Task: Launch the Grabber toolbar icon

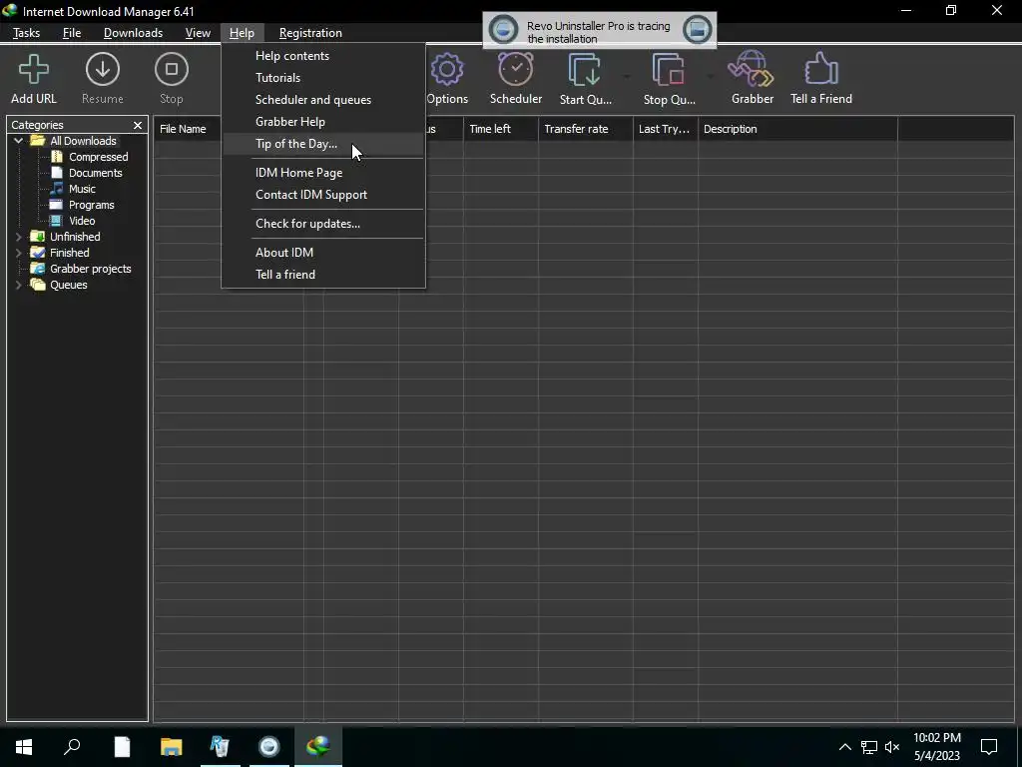Action: 752,69
